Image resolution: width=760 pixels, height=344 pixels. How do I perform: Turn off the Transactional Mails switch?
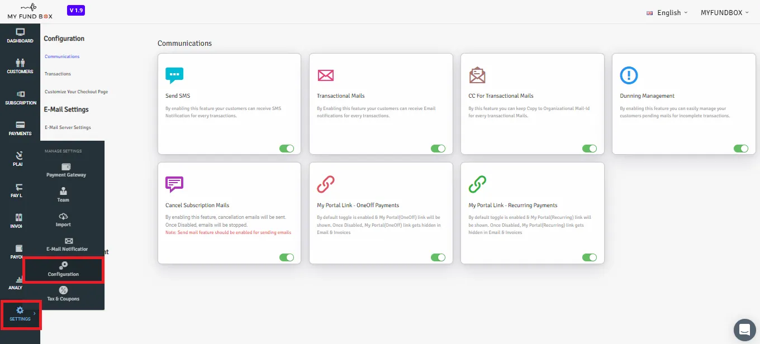(x=438, y=149)
